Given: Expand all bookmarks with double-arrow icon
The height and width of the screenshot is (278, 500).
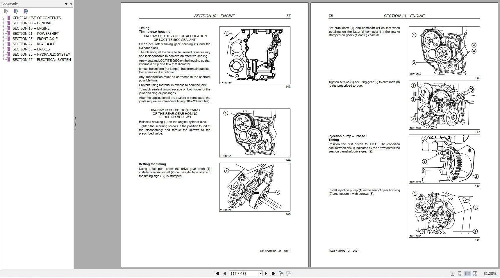Looking at the screenshot, I should [x=66, y=4].
